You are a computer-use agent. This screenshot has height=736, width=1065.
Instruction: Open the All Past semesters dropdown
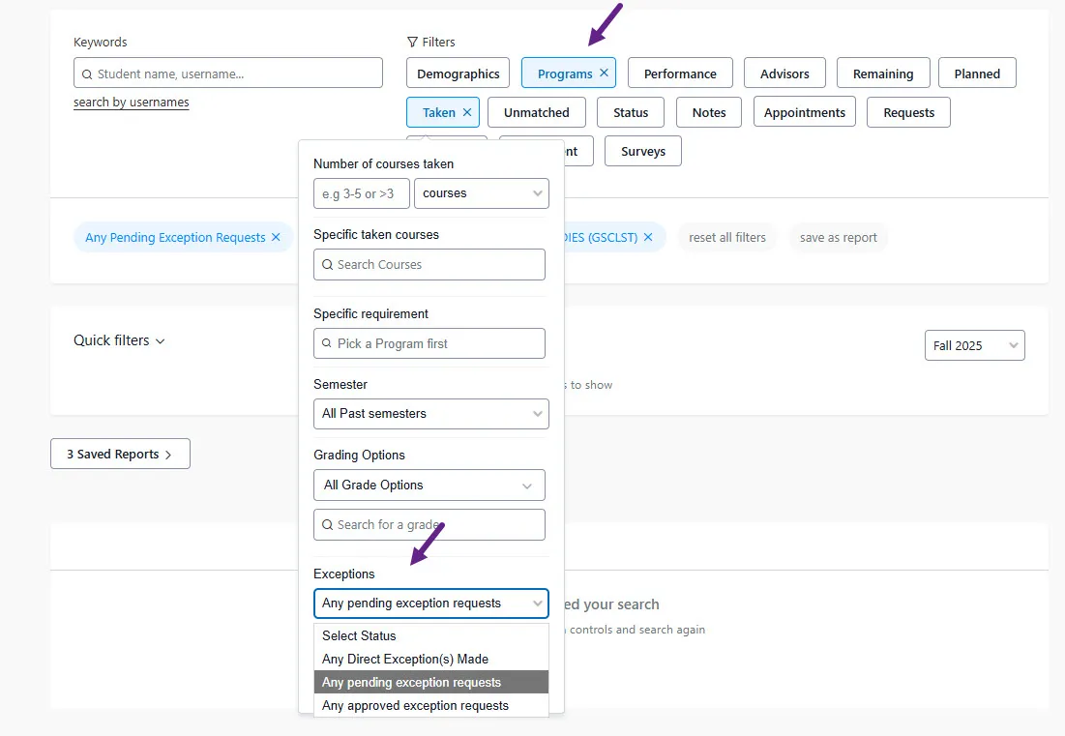430,414
